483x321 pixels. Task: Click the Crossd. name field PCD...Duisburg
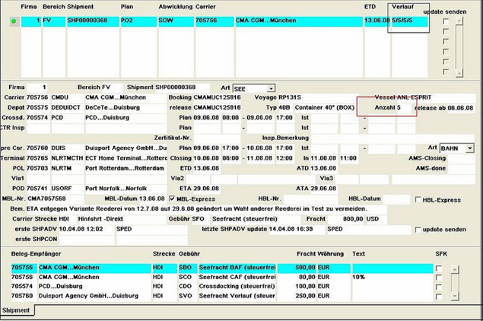(126, 117)
